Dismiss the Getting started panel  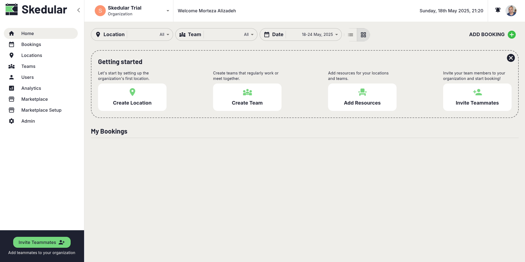coord(510,58)
